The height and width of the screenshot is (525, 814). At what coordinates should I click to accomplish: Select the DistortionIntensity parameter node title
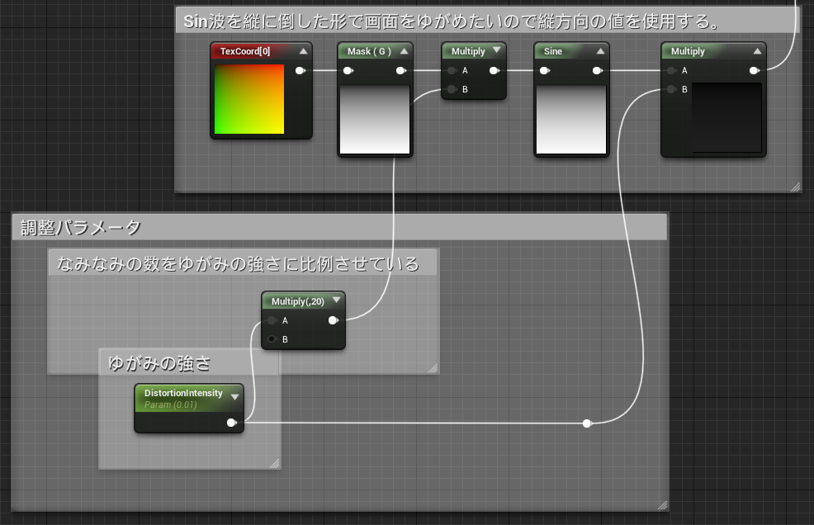(x=183, y=393)
